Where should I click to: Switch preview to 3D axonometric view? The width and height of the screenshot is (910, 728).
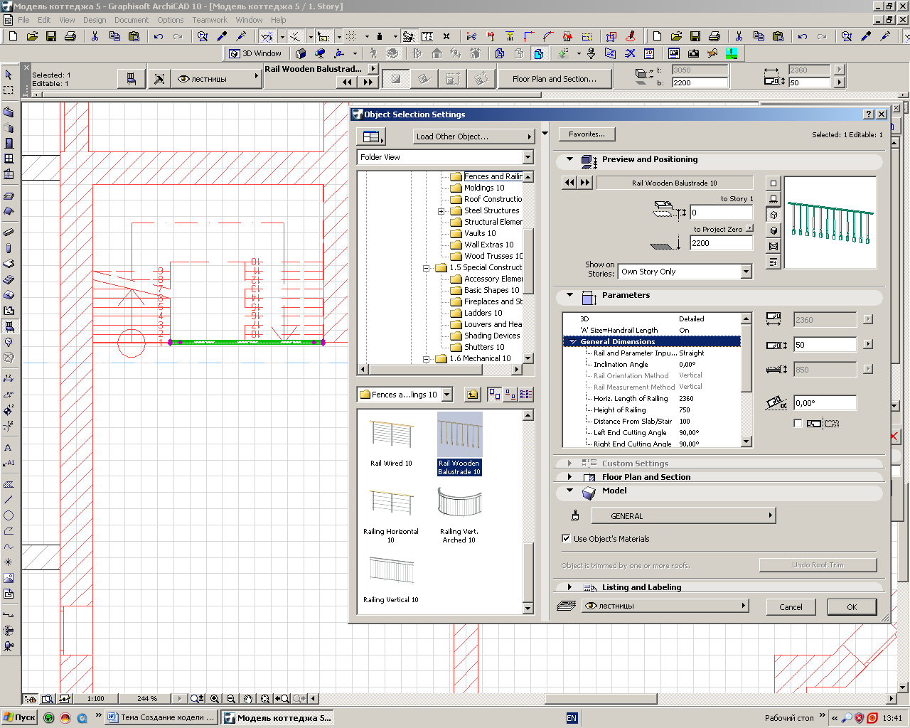coord(773,215)
